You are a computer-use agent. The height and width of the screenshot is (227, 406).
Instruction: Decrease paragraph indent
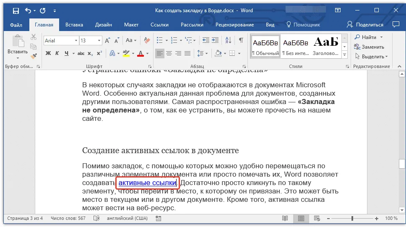pos(206,40)
